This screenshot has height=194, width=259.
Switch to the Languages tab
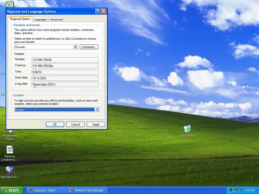(40, 19)
